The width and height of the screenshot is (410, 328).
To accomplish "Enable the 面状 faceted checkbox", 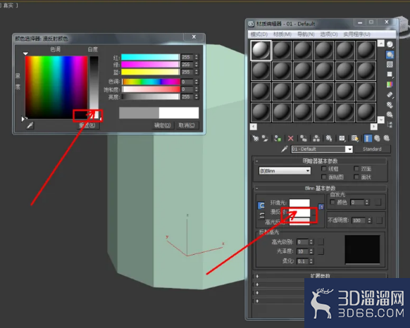I will coord(356,177).
